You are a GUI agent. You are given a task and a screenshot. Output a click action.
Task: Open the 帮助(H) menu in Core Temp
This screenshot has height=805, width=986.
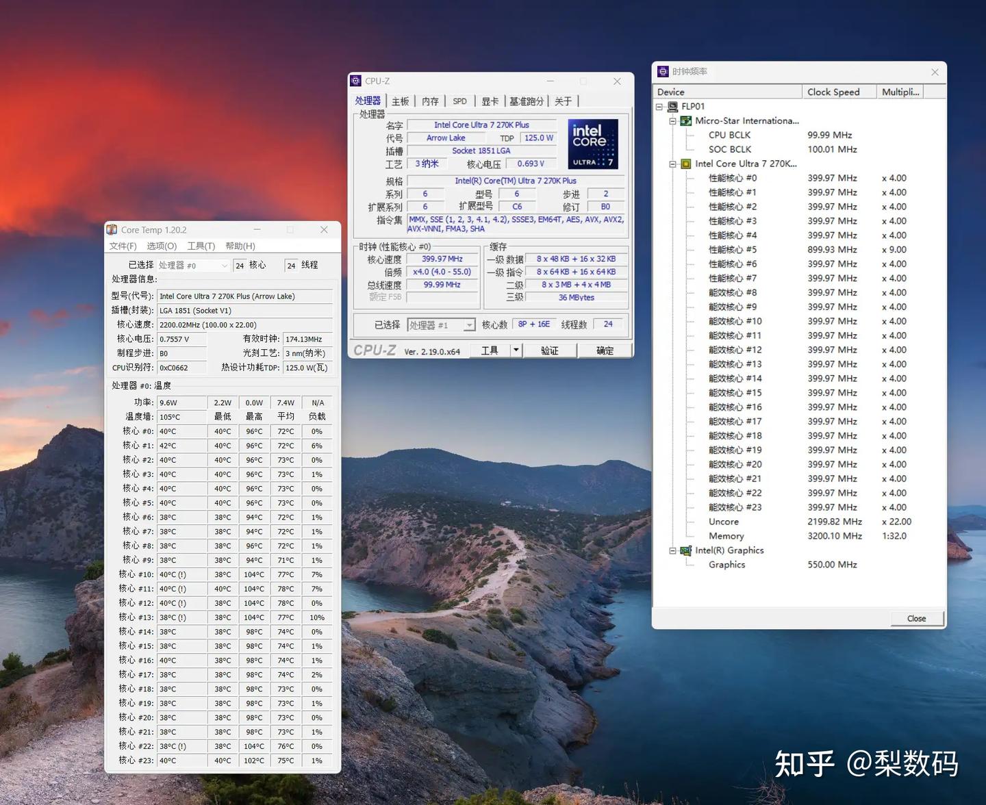tap(240, 246)
